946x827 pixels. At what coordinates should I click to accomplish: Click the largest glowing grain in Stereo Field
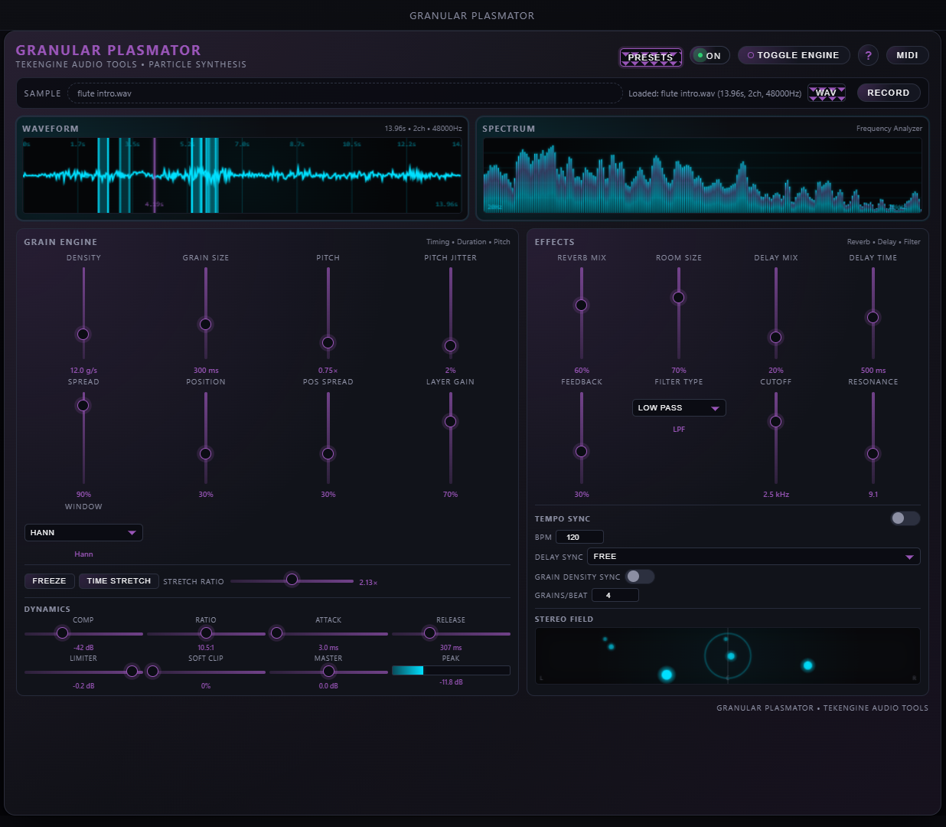667,675
